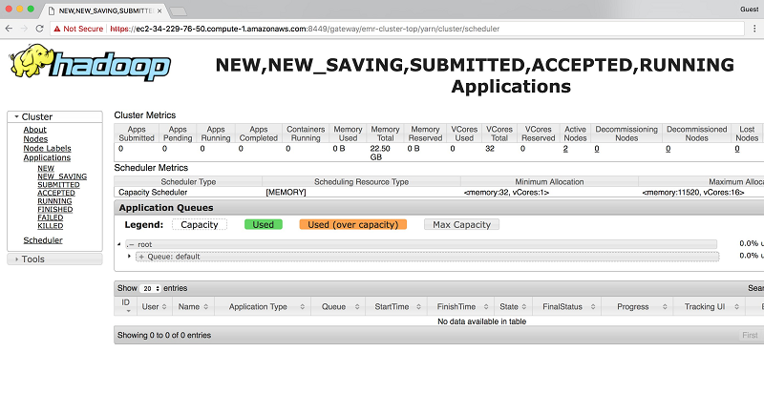Filter applications by RUNNING state
The image size is (764, 414).
pyautogui.click(x=53, y=201)
